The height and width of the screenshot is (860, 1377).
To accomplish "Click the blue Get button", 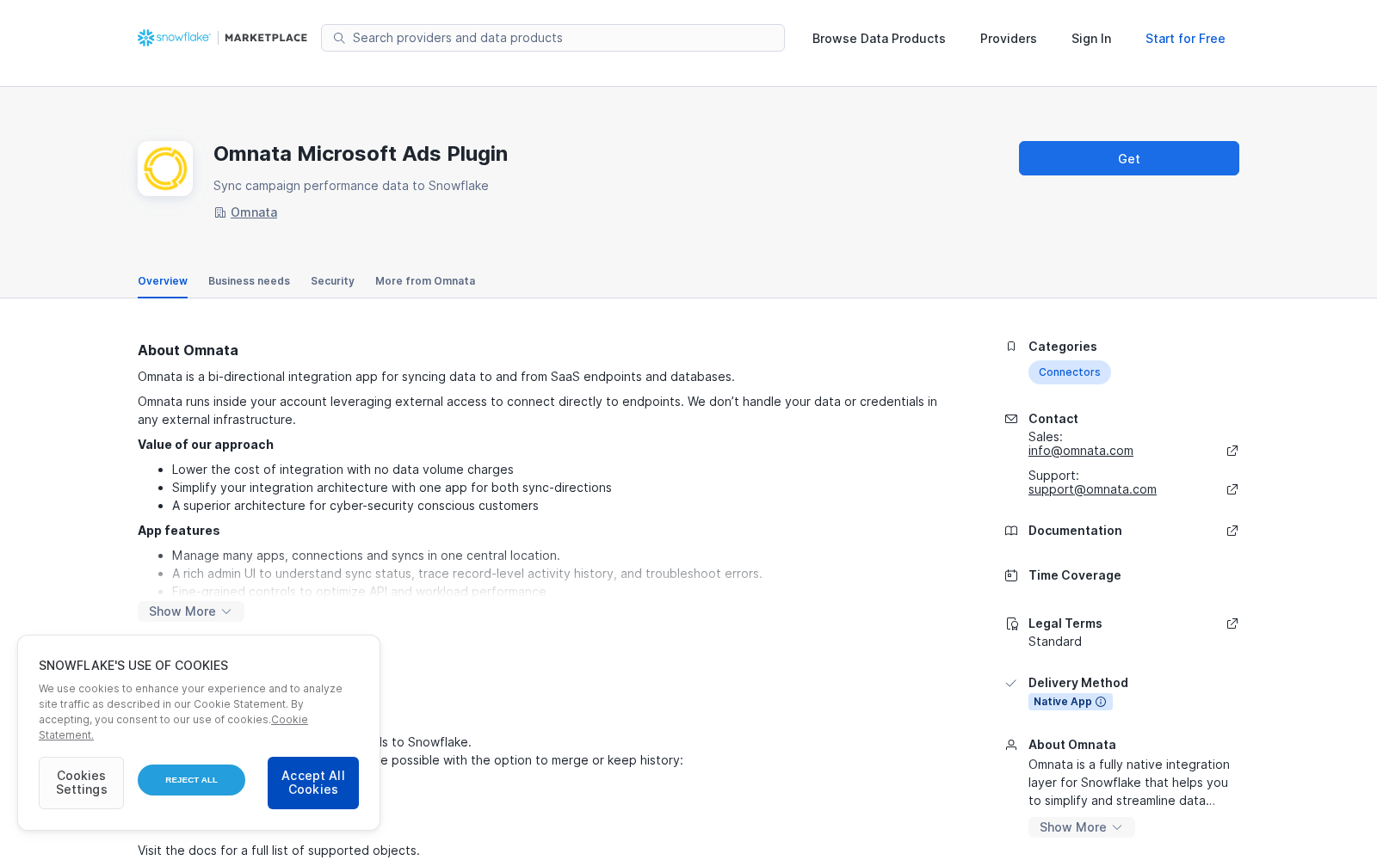I will tap(1129, 158).
